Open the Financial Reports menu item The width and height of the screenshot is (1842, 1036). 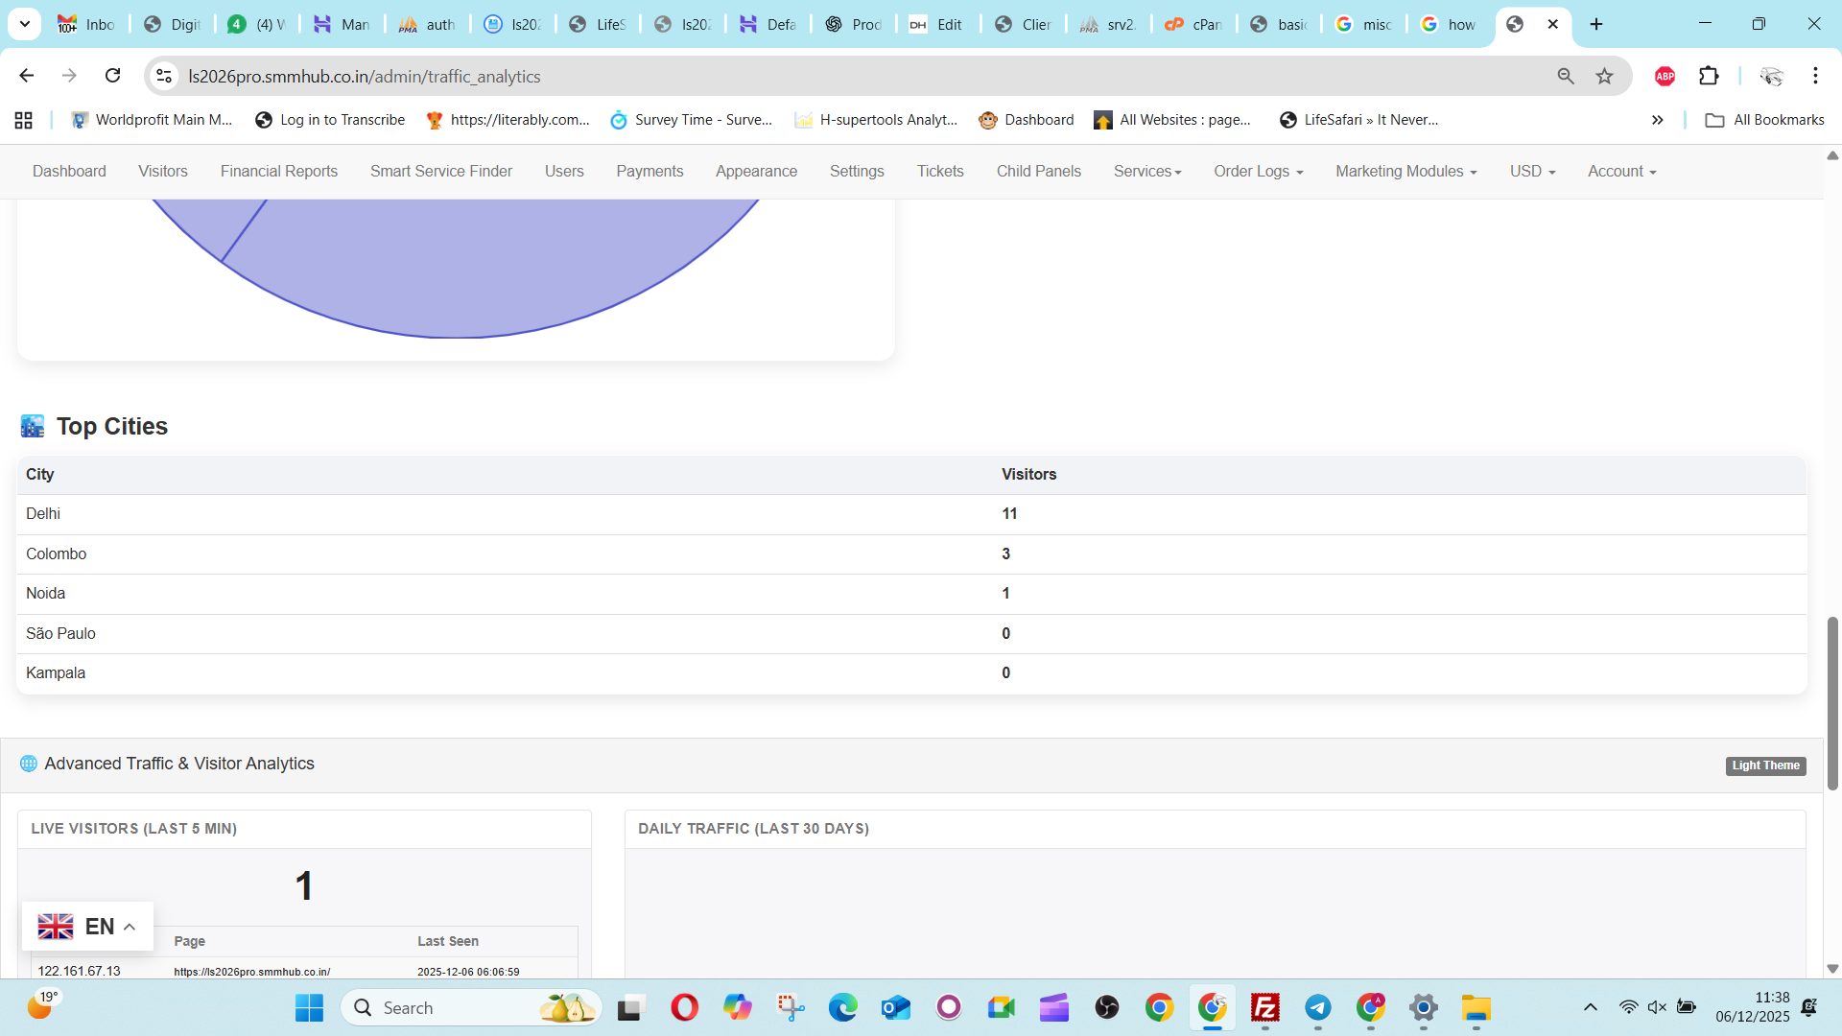point(278,171)
